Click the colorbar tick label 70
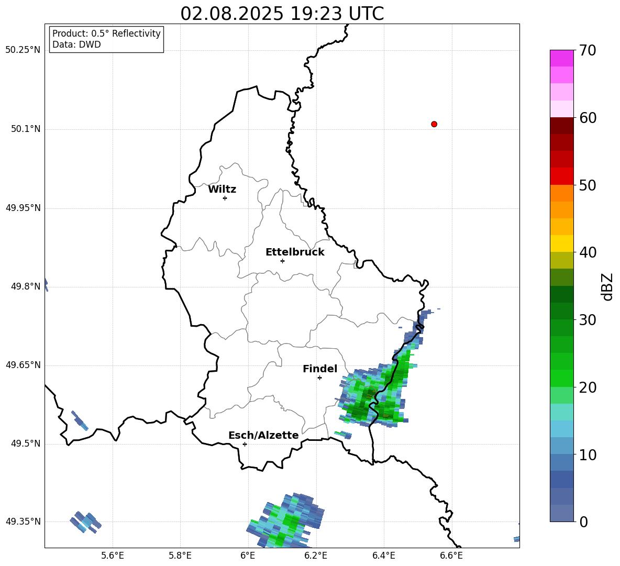Screen dimensions: 620x566 (x=588, y=51)
